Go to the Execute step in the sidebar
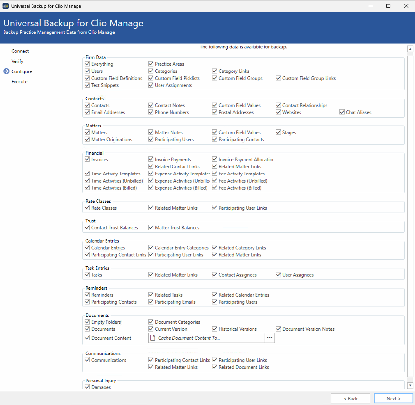 [x=19, y=82]
